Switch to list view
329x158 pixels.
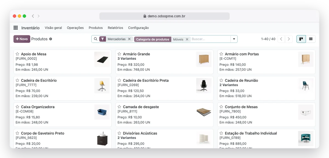pos(311,39)
